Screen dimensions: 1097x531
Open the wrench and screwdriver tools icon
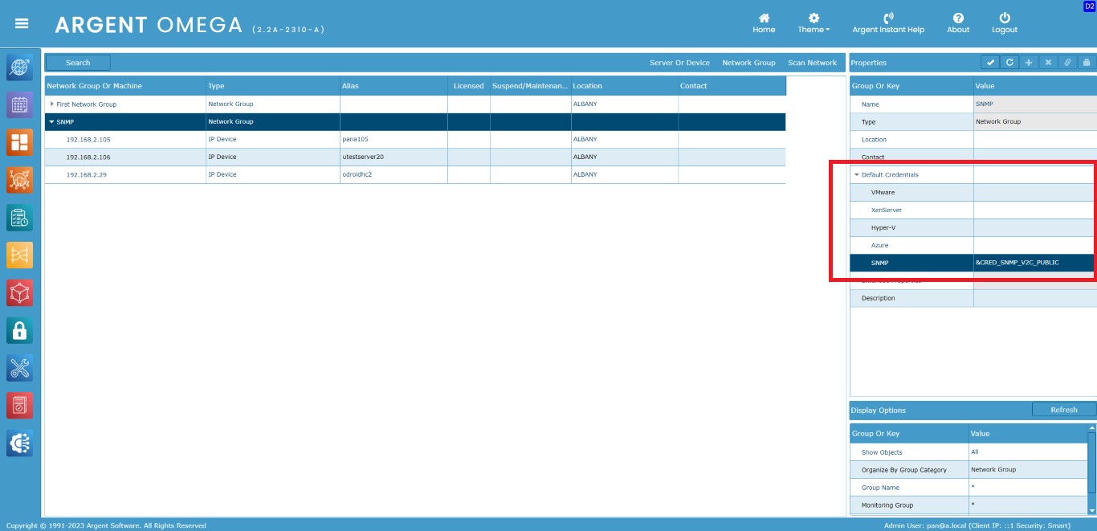point(20,368)
